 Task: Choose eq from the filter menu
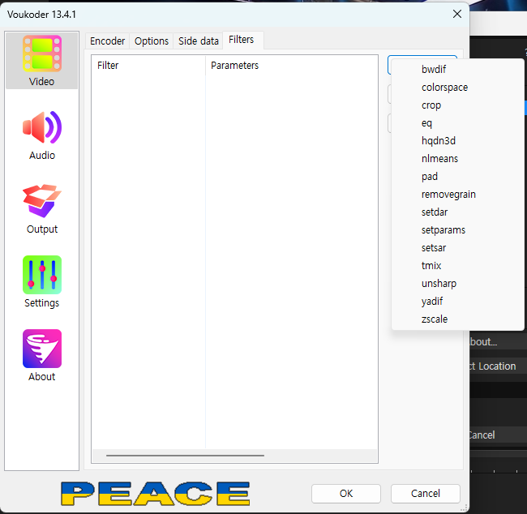click(457, 122)
